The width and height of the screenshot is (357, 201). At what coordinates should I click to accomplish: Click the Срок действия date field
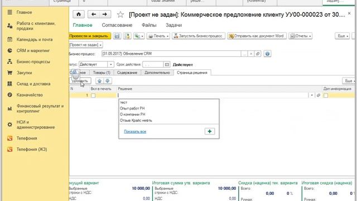(x=153, y=65)
